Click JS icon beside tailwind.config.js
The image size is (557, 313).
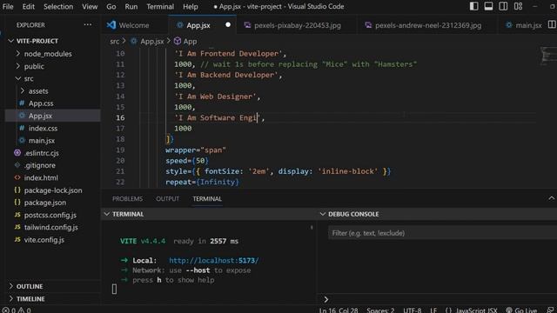point(17,227)
